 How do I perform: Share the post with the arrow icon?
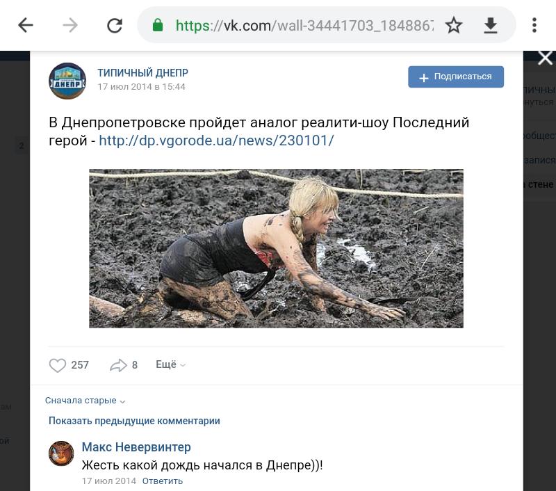point(118,365)
